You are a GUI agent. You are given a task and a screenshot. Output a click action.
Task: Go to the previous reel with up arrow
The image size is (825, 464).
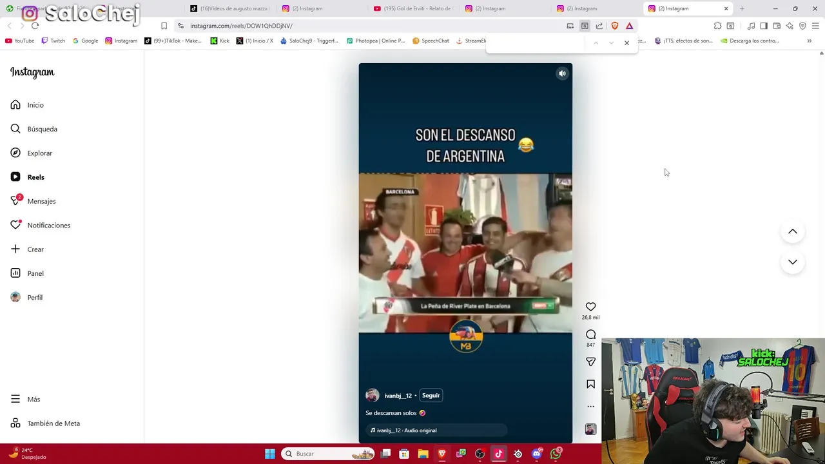(793, 231)
